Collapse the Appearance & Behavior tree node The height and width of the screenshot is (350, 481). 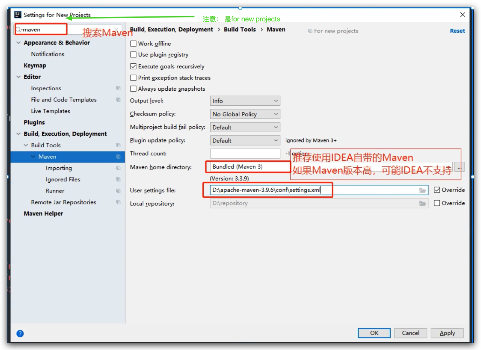[19, 43]
